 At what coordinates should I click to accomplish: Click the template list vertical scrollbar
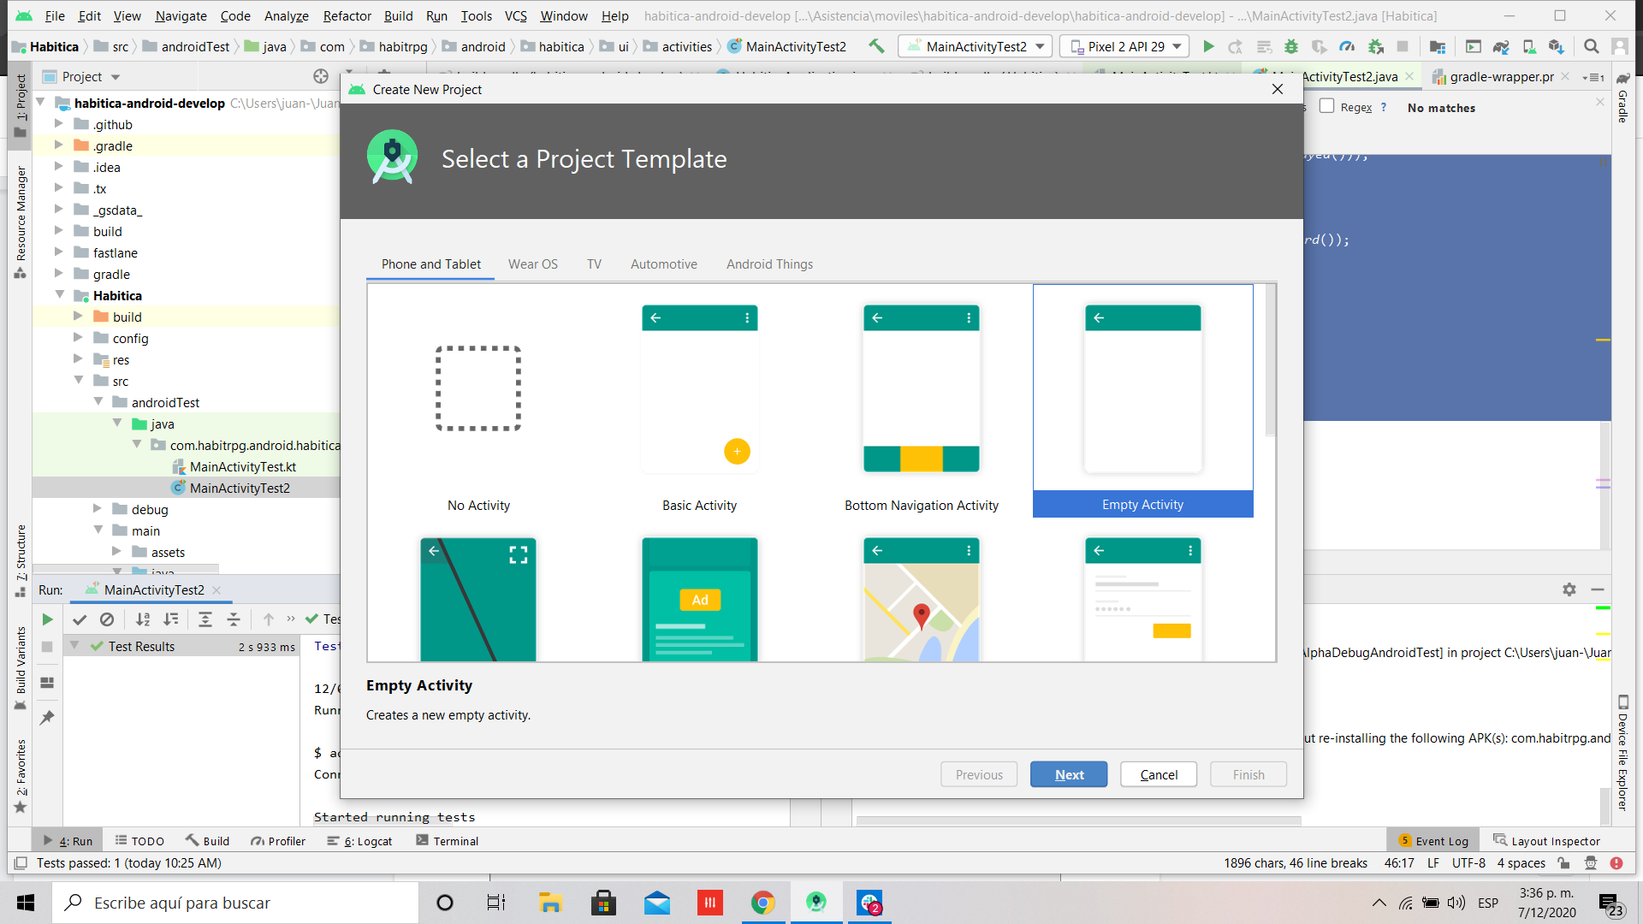pos(1270,359)
